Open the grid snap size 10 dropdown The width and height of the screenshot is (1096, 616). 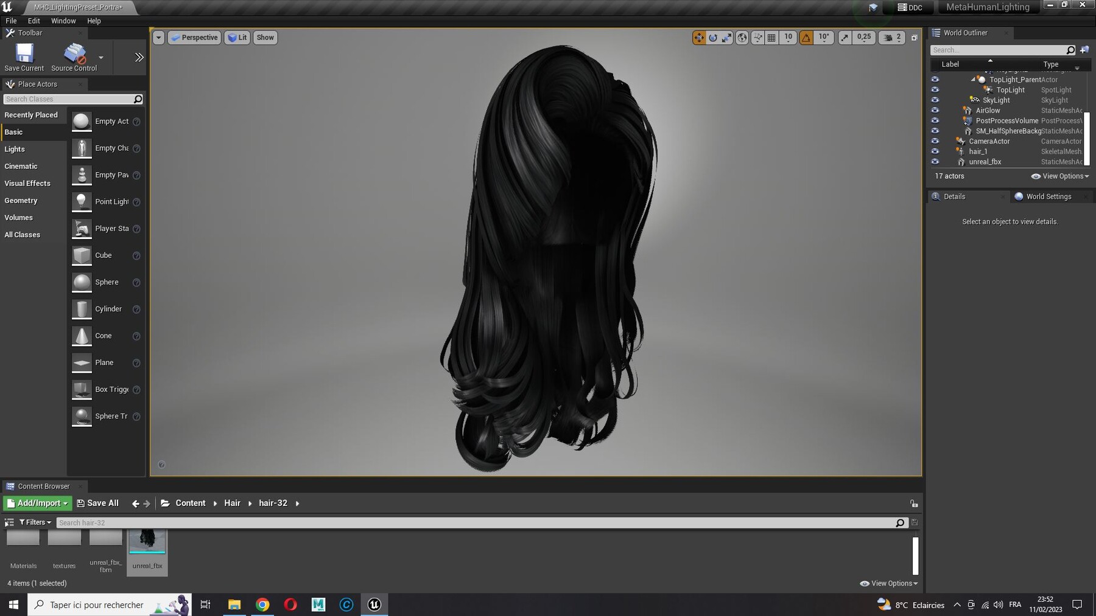pyautogui.click(x=788, y=38)
